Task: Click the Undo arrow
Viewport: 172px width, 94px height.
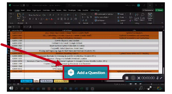Action: point(11,14)
